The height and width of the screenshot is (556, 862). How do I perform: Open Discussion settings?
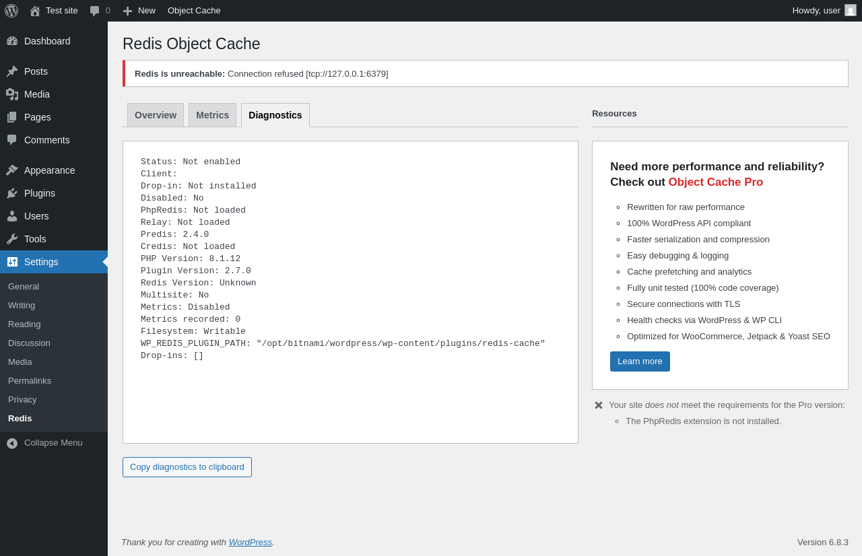[x=54, y=343]
